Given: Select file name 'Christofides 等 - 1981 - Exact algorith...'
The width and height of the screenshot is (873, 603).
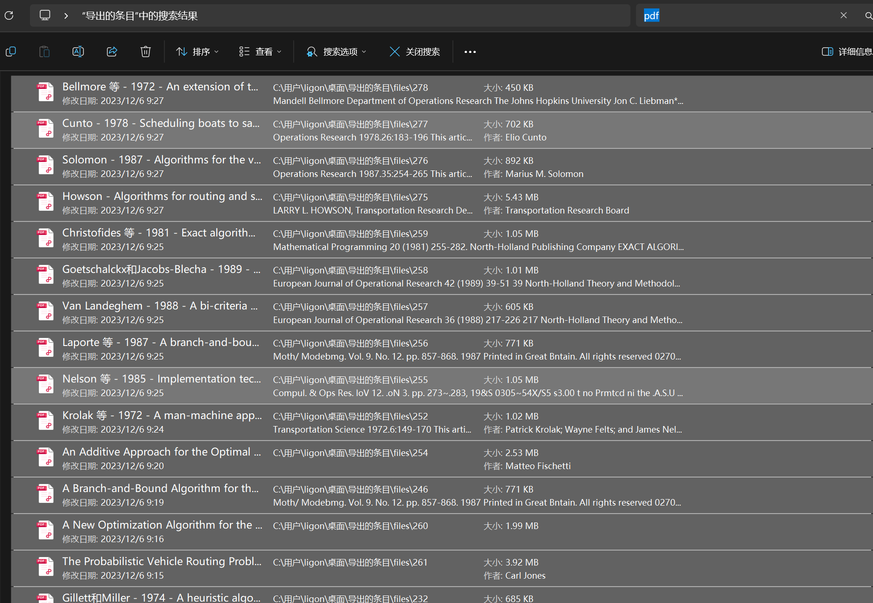Looking at the screenshot, I should pos(159,233).
